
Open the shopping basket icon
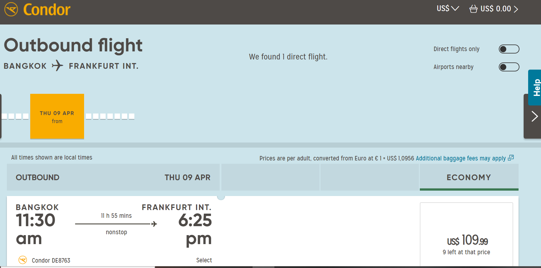coord(473,9)
